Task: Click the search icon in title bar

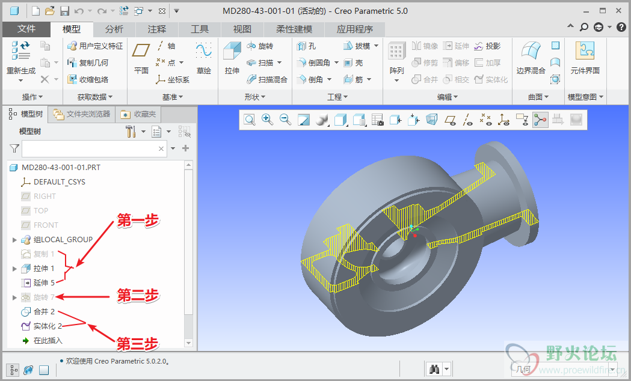Action: tap(583, 27)
